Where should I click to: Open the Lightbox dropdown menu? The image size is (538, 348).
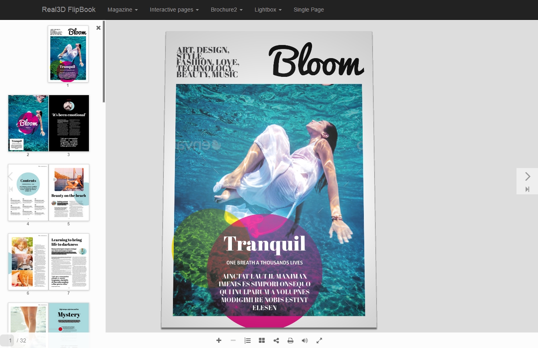268,10
